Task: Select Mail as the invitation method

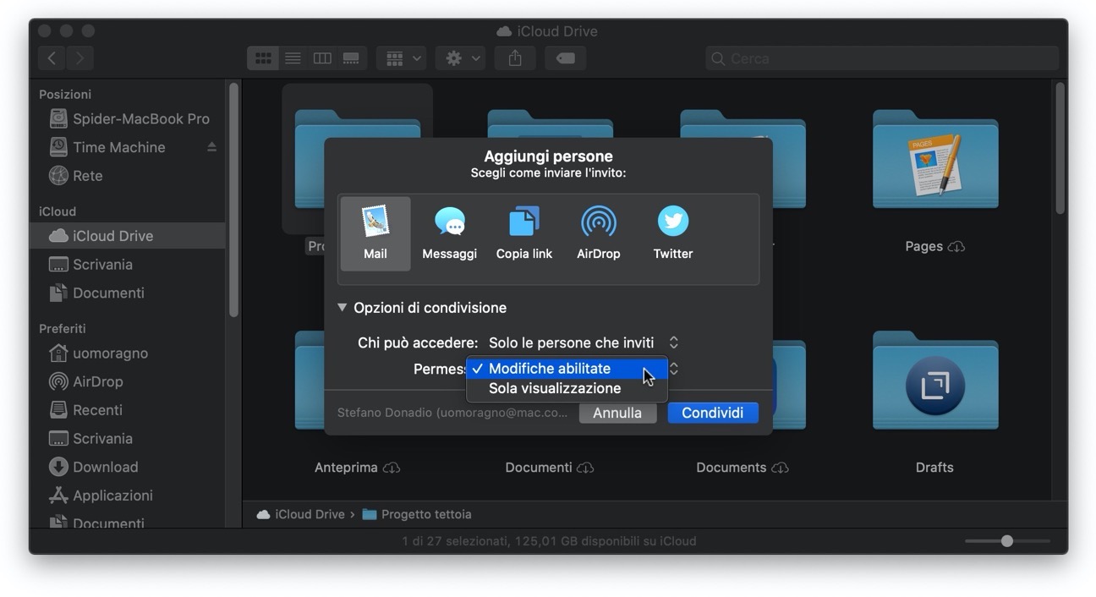Action: click(375, 233)
